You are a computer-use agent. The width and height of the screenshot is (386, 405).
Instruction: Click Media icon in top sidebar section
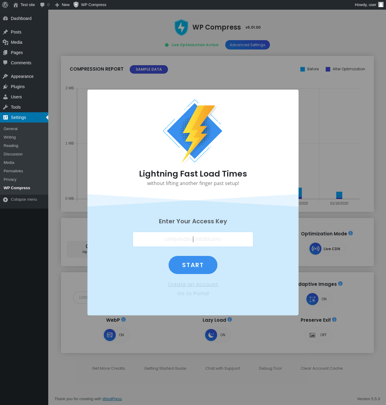(x=5, y=42)
